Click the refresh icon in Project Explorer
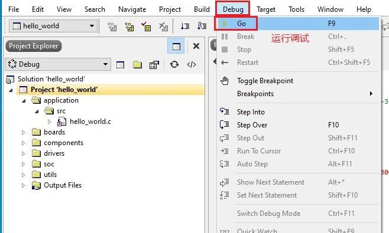Viewport: 389px width, 233px height. (x=174, y=65)
